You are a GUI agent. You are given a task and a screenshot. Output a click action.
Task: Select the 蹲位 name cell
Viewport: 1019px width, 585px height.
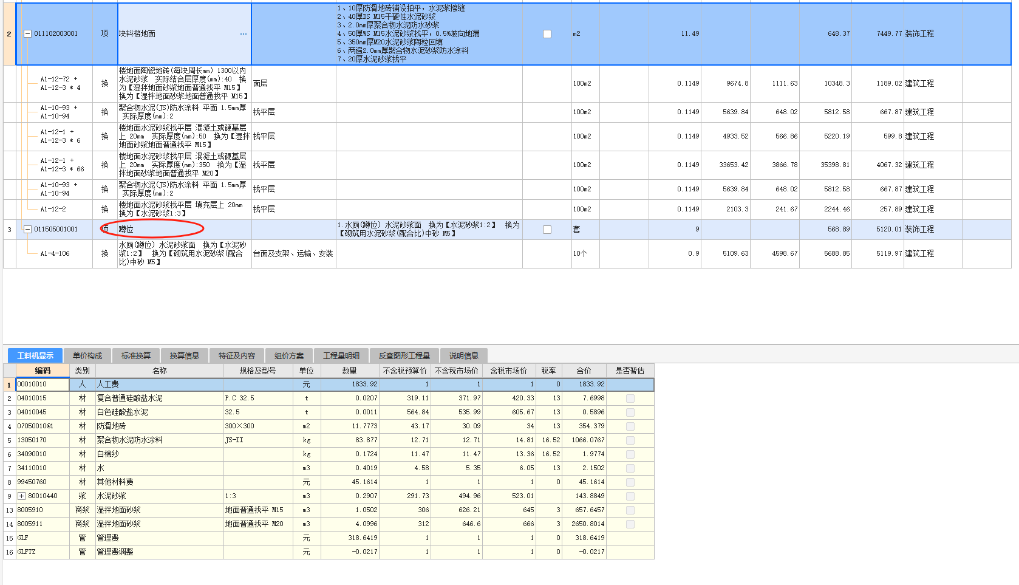pyautogui.click(x=184, y=230)
